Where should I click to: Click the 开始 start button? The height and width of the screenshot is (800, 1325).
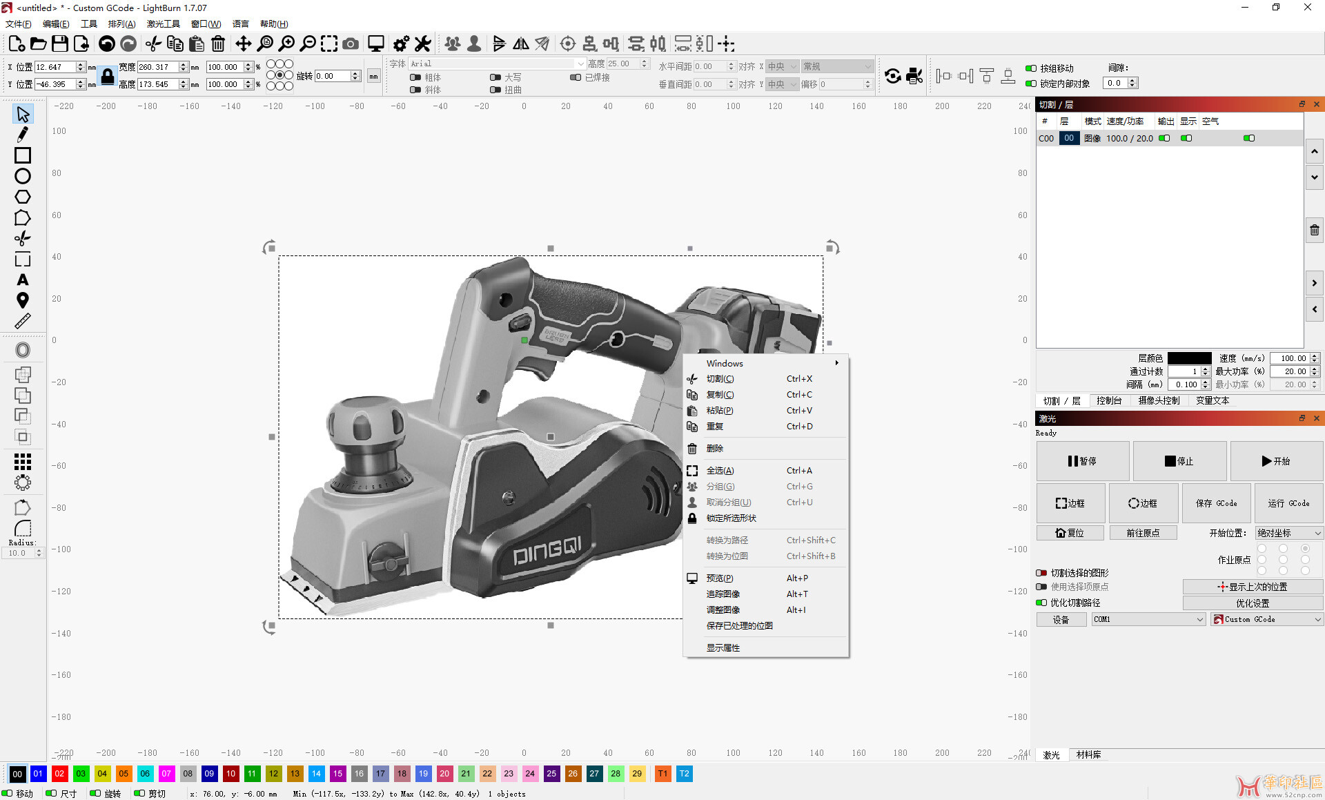coord(1276,461)
